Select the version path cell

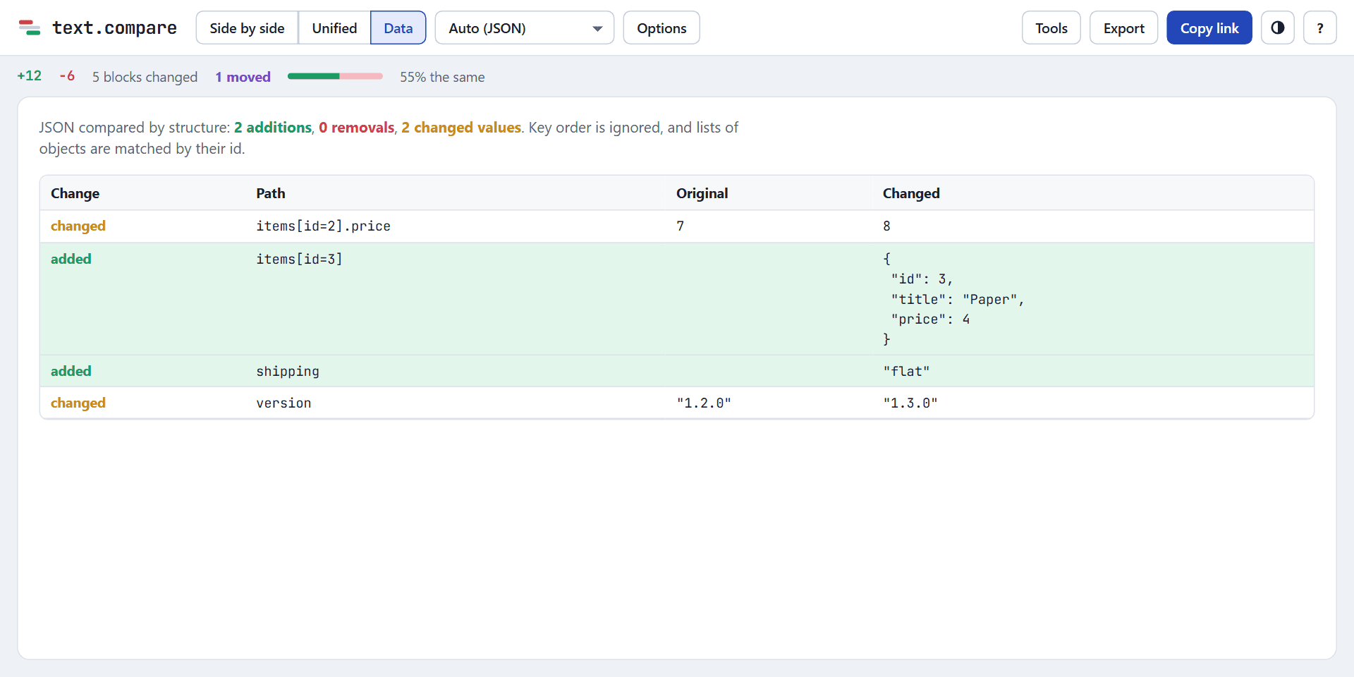click(283, 403)
